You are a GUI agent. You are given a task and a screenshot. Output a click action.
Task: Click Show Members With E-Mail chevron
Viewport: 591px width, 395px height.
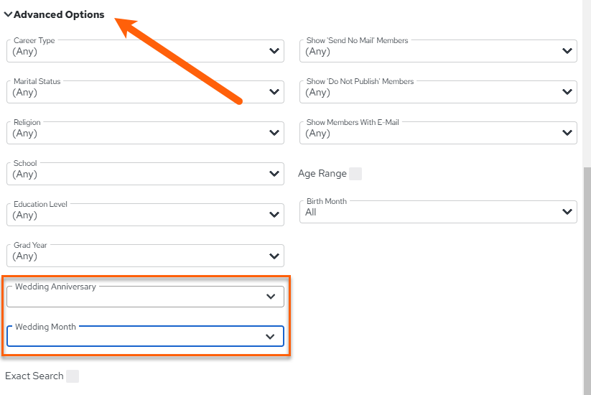click(567, 133)
